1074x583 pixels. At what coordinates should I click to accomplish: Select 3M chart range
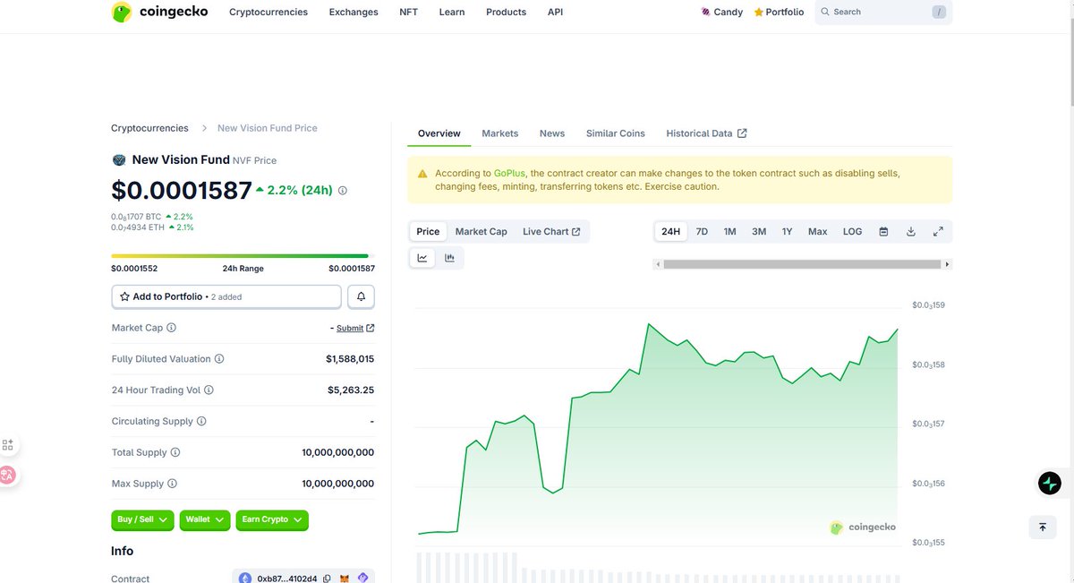click(759, 232)
